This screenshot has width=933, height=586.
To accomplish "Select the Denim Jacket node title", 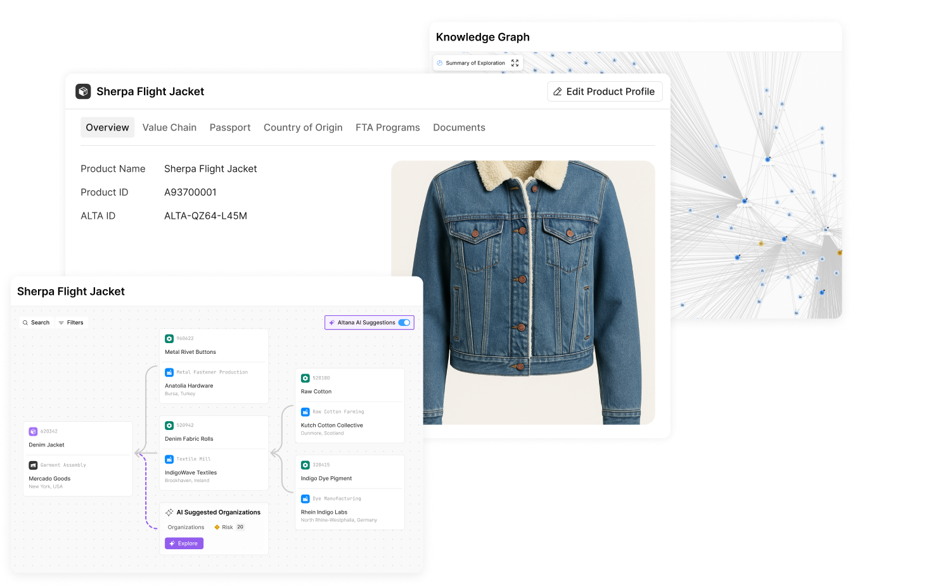I will click(46, 445).
